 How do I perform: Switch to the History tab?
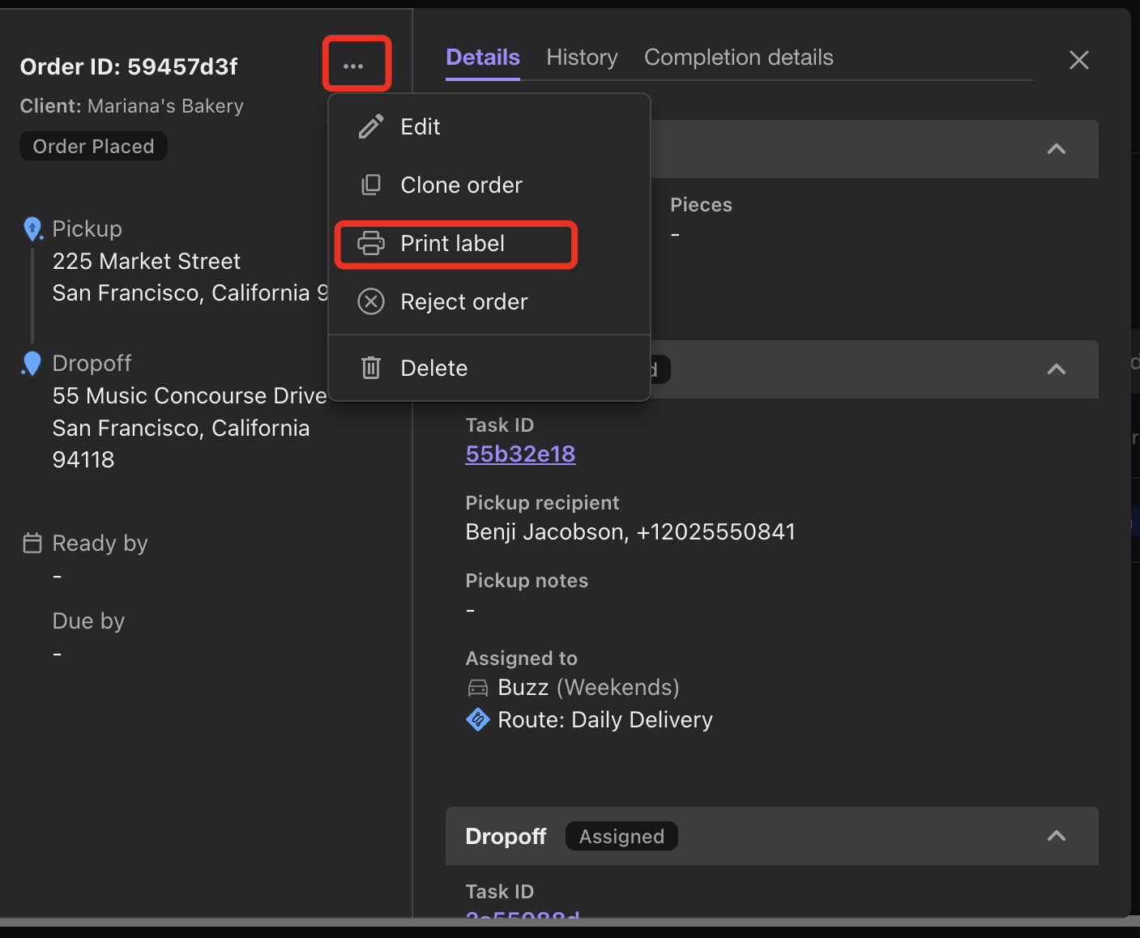point(581,57)
